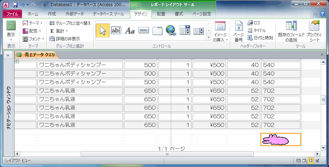Click 詳細の非表示 button
329x167 pixels.
[65, 39]
